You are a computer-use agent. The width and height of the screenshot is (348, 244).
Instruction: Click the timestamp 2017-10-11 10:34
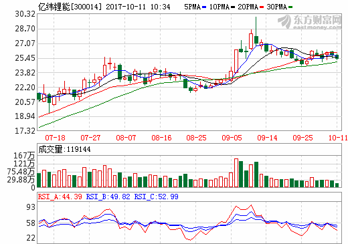[x=138, y=7]
